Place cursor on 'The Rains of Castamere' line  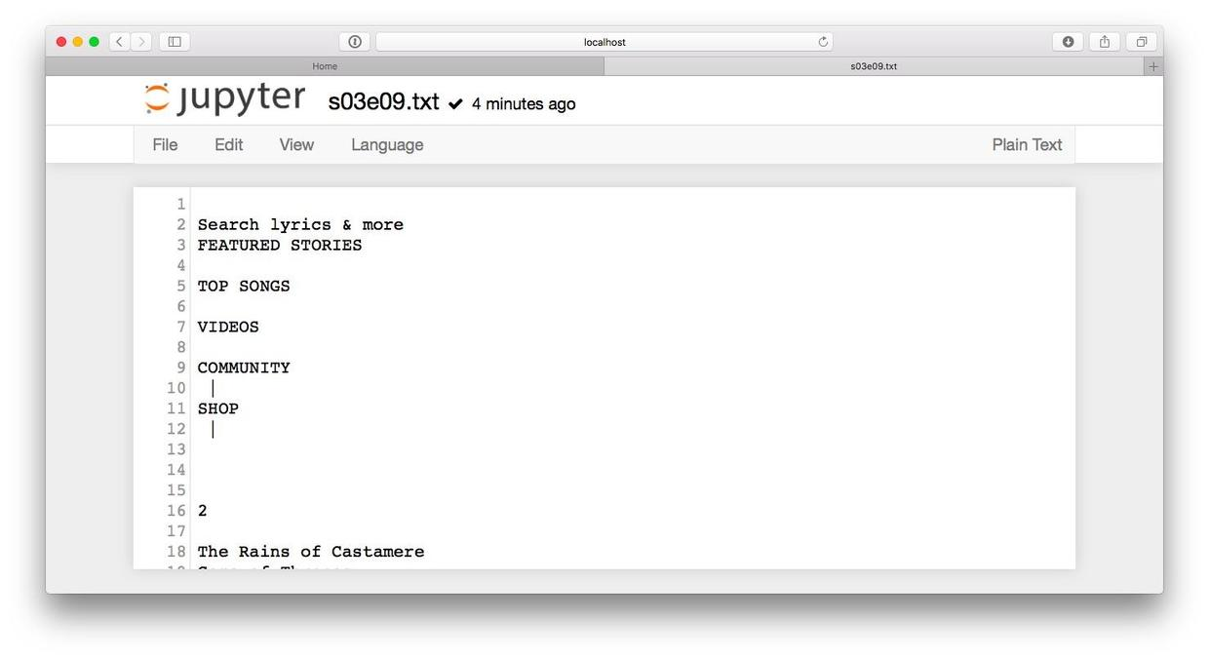[311, 552]
